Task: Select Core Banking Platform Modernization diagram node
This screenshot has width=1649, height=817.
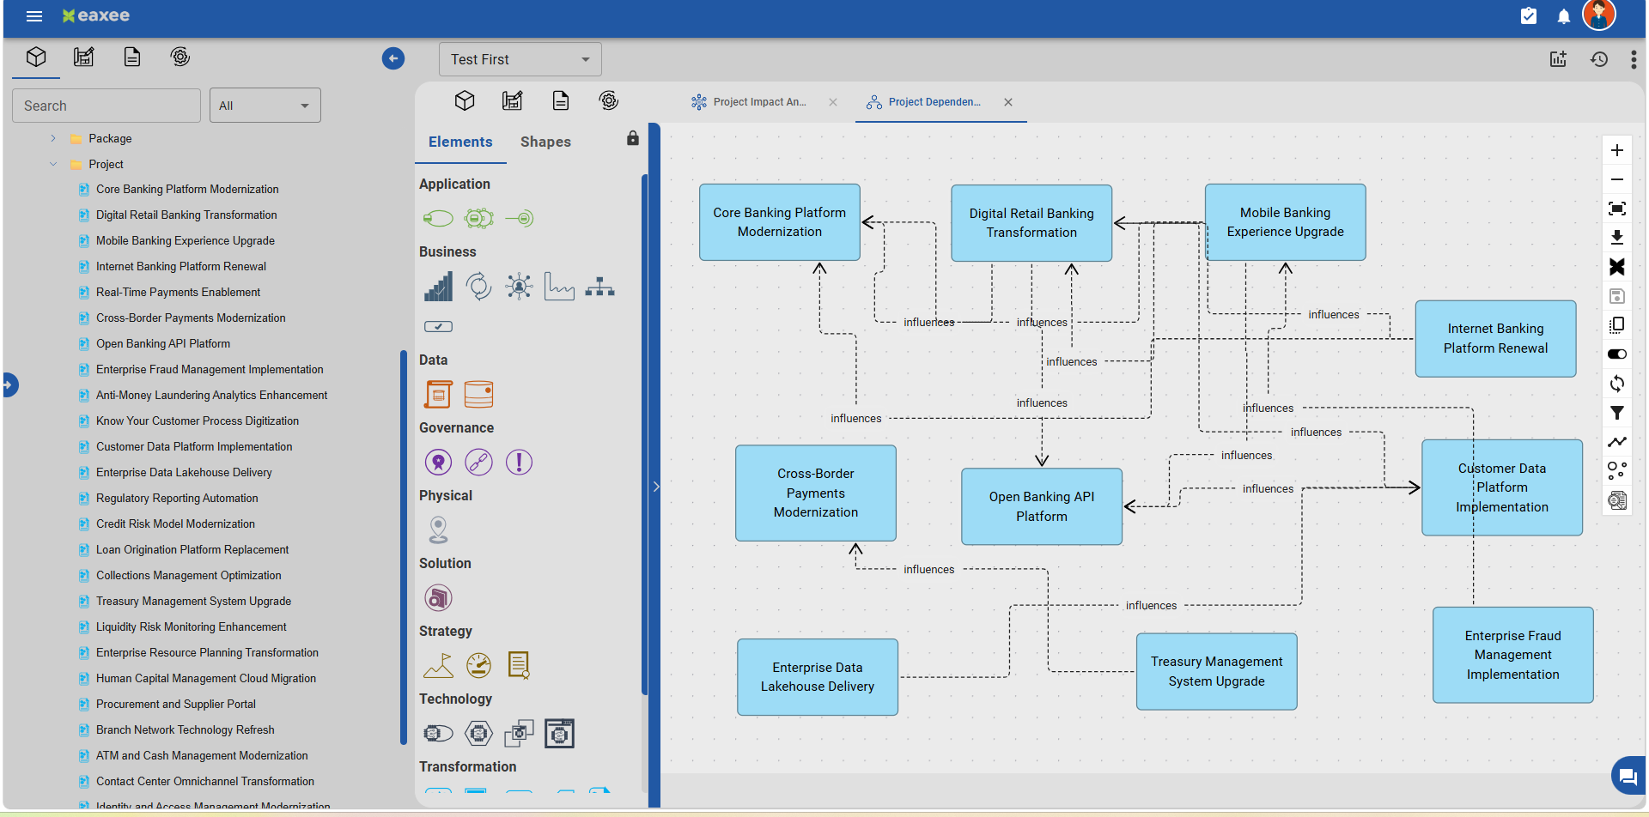Action: click(x=780, y=222)
